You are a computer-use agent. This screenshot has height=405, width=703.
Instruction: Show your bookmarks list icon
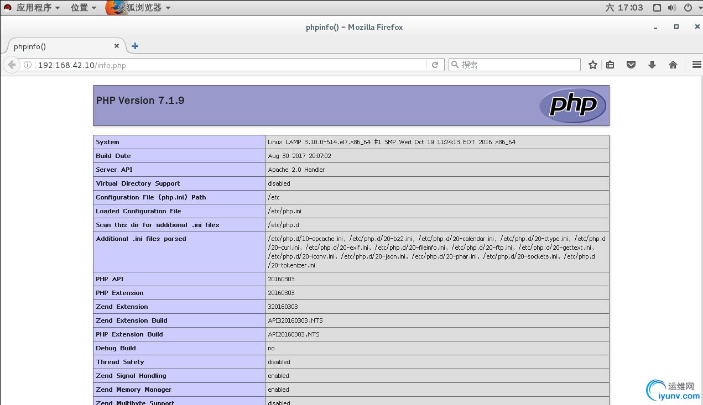[610, 65]
